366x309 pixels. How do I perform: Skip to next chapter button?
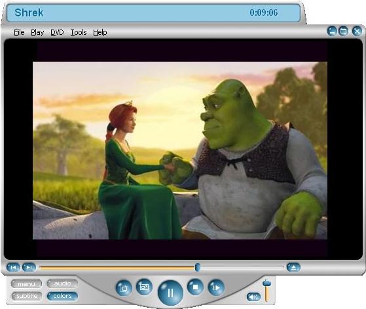point(29,267)
